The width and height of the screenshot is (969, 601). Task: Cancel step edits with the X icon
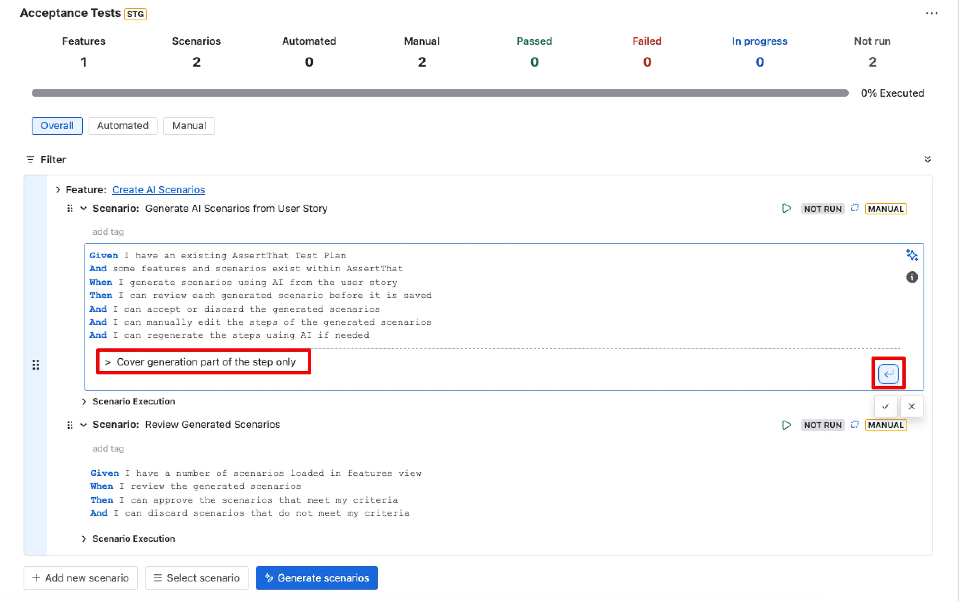tap(911, 406)
